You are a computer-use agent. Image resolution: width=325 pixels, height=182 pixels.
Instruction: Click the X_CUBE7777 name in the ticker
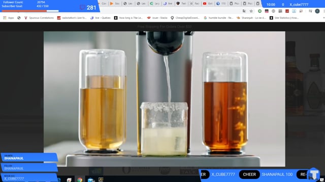click(x=223, y=174)
